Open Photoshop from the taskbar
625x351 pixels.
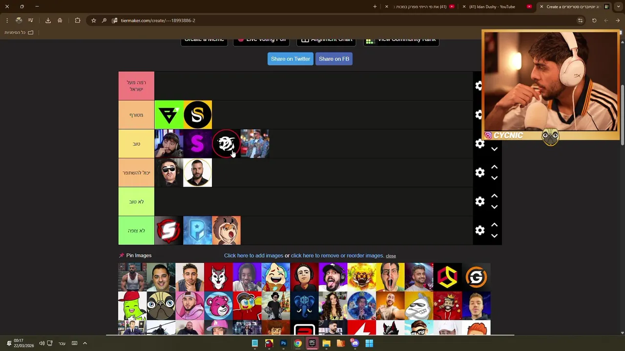point(283,343)
